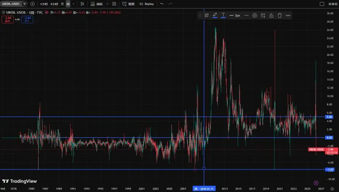Click the undo arrow

[x=162, y=4]
